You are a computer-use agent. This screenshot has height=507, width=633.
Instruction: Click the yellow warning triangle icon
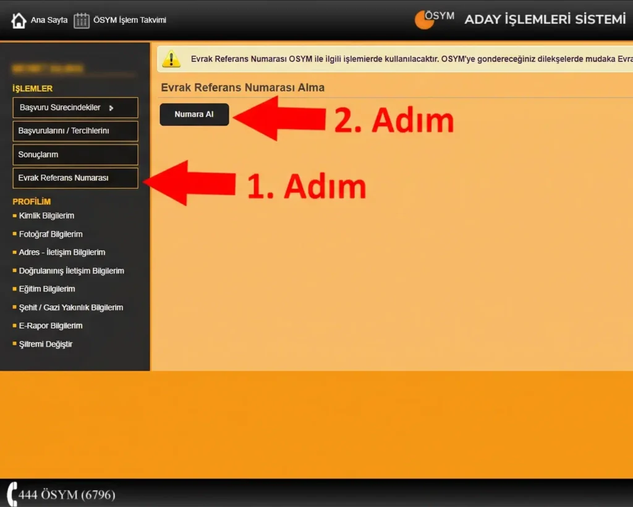pyautogui.click(x=171, y=59)
